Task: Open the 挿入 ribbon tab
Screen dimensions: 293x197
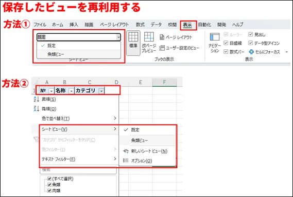Action: [x=74, y=25]
